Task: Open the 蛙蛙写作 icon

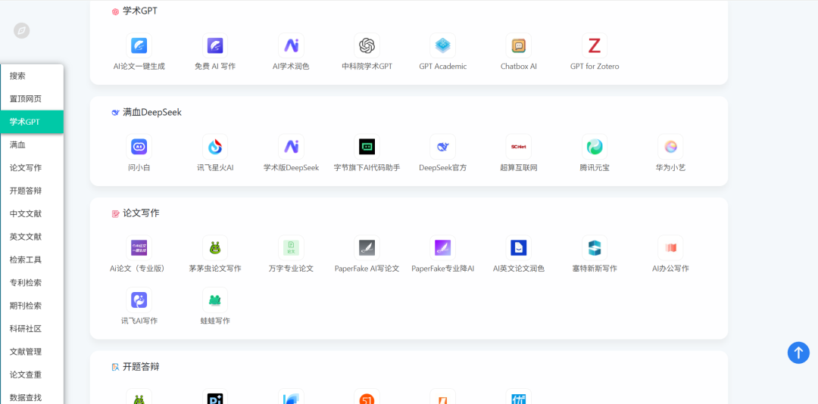Action: click(x=215, y=300)
